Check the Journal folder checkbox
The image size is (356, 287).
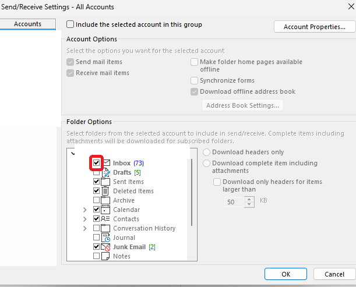click(97, 238)
